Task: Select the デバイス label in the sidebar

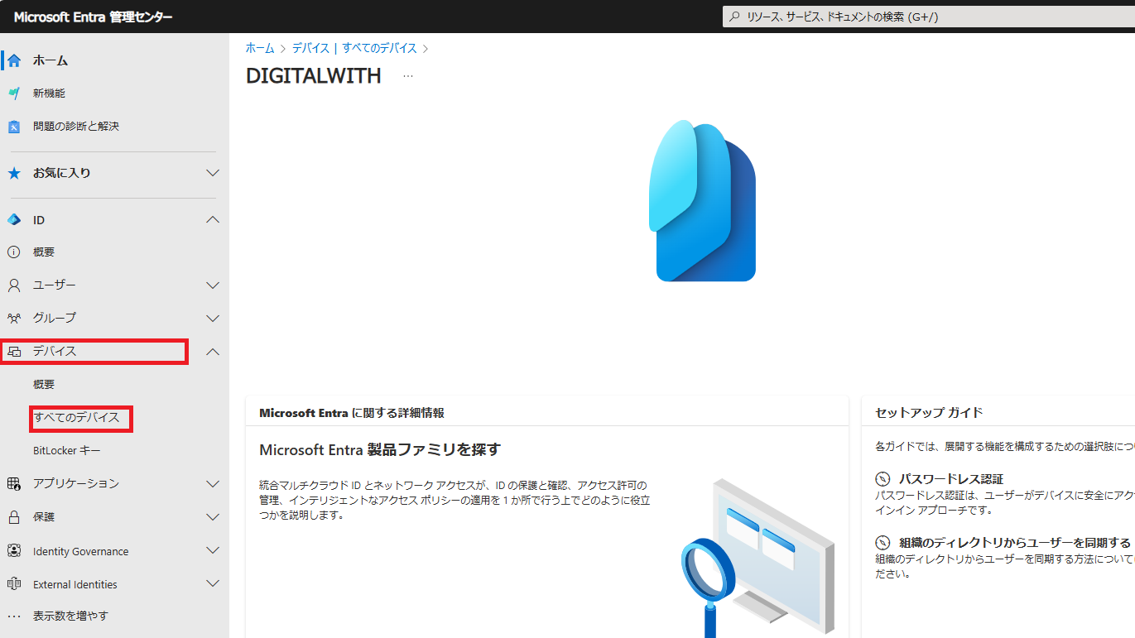Action: pyautogui.click(x=55, y=352)
